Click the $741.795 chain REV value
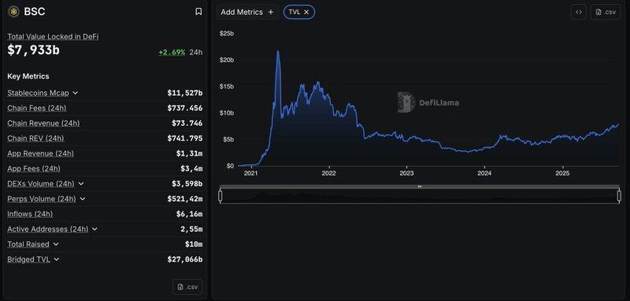 [x=185, y=138]
